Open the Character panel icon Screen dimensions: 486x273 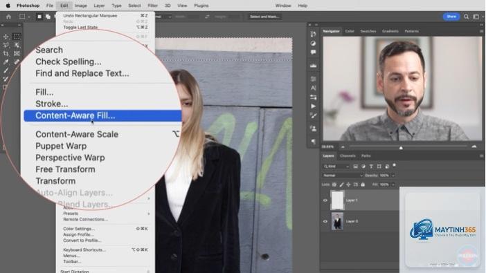pos(313,88)
